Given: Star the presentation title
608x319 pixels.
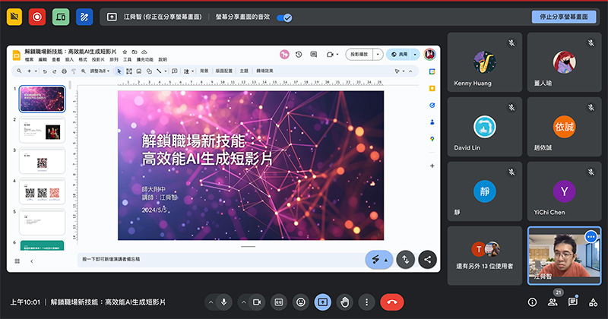Looking at the screenshot, I should coord(125,52).
